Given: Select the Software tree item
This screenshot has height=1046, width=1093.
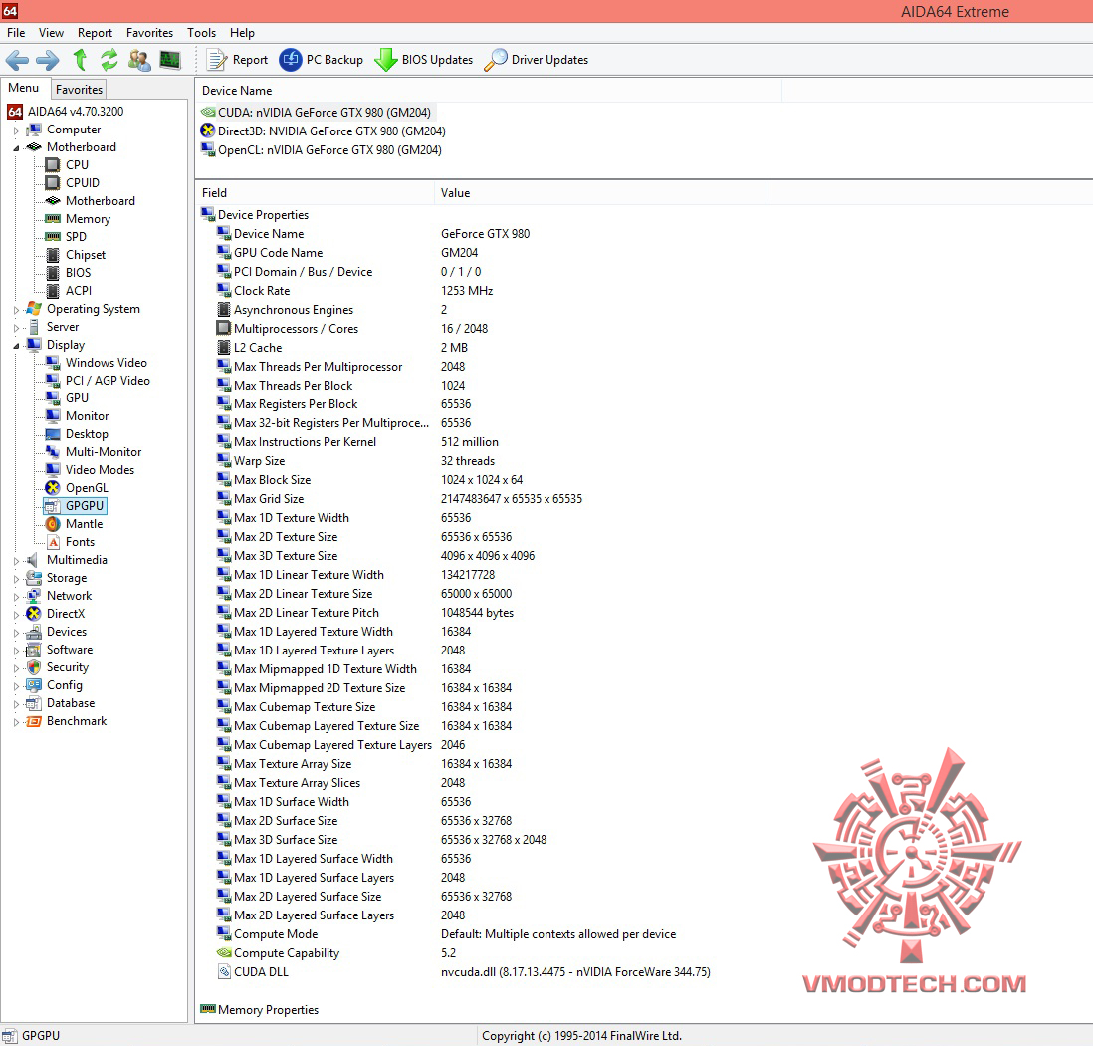Looking at the screenshot, I should pyautogui.click(x=69, y=650).
